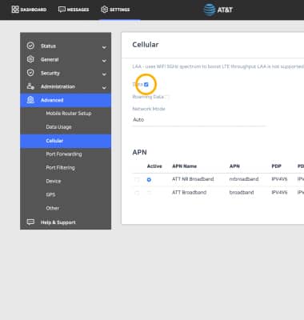
Task: Open Data Usage page
Action: (x=58, y=127)
